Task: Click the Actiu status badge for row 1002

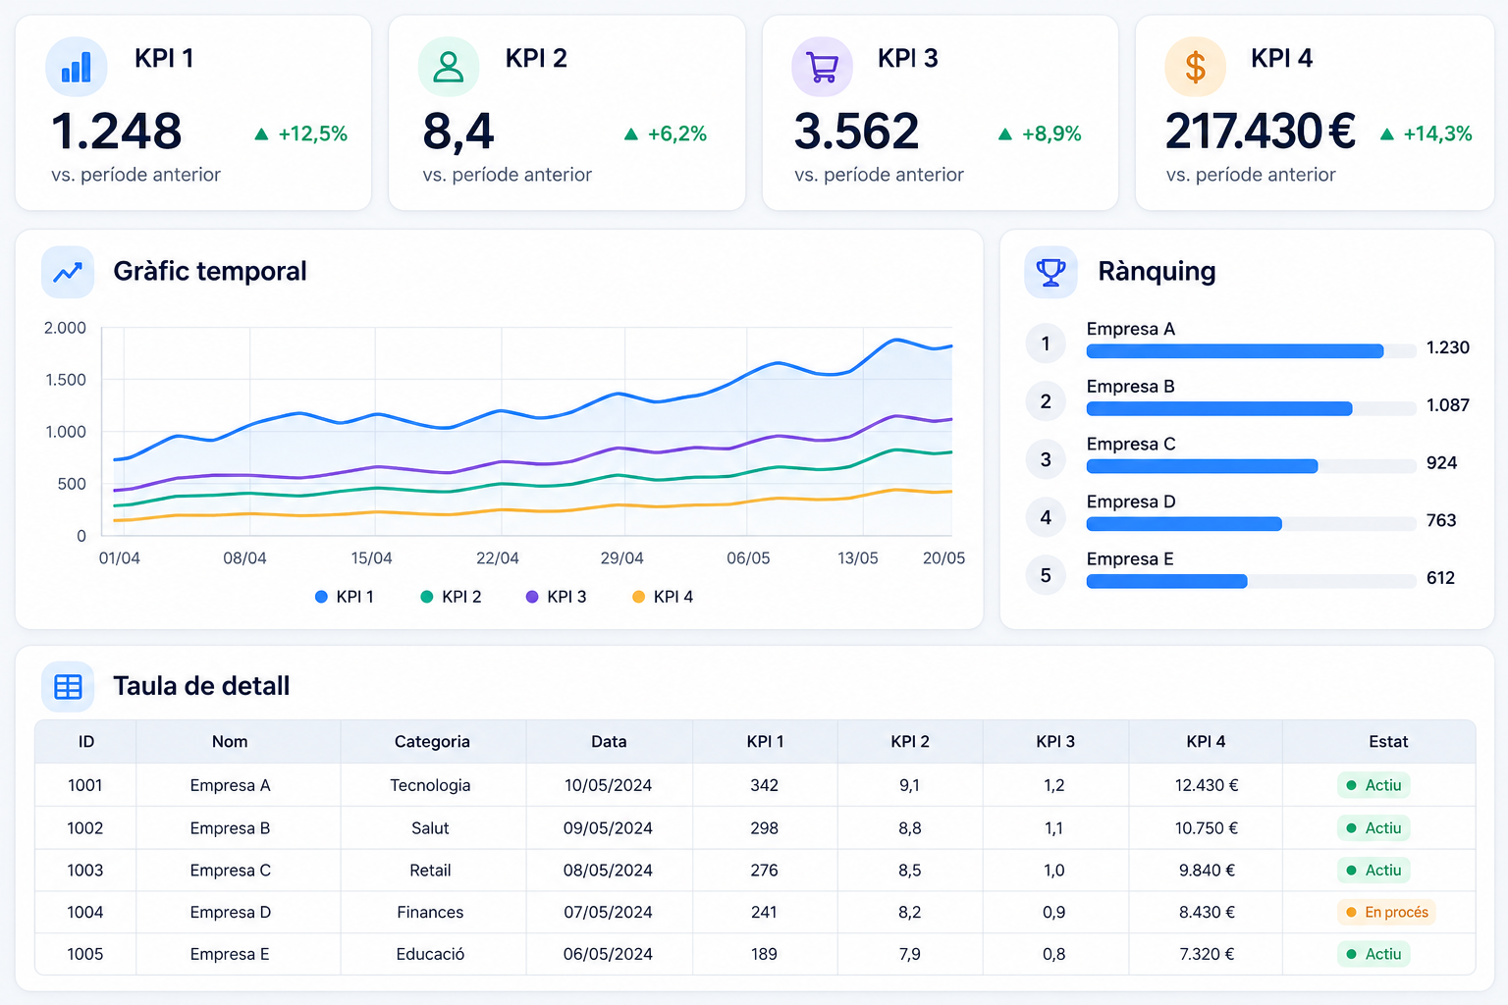Action: [1373, 828]
